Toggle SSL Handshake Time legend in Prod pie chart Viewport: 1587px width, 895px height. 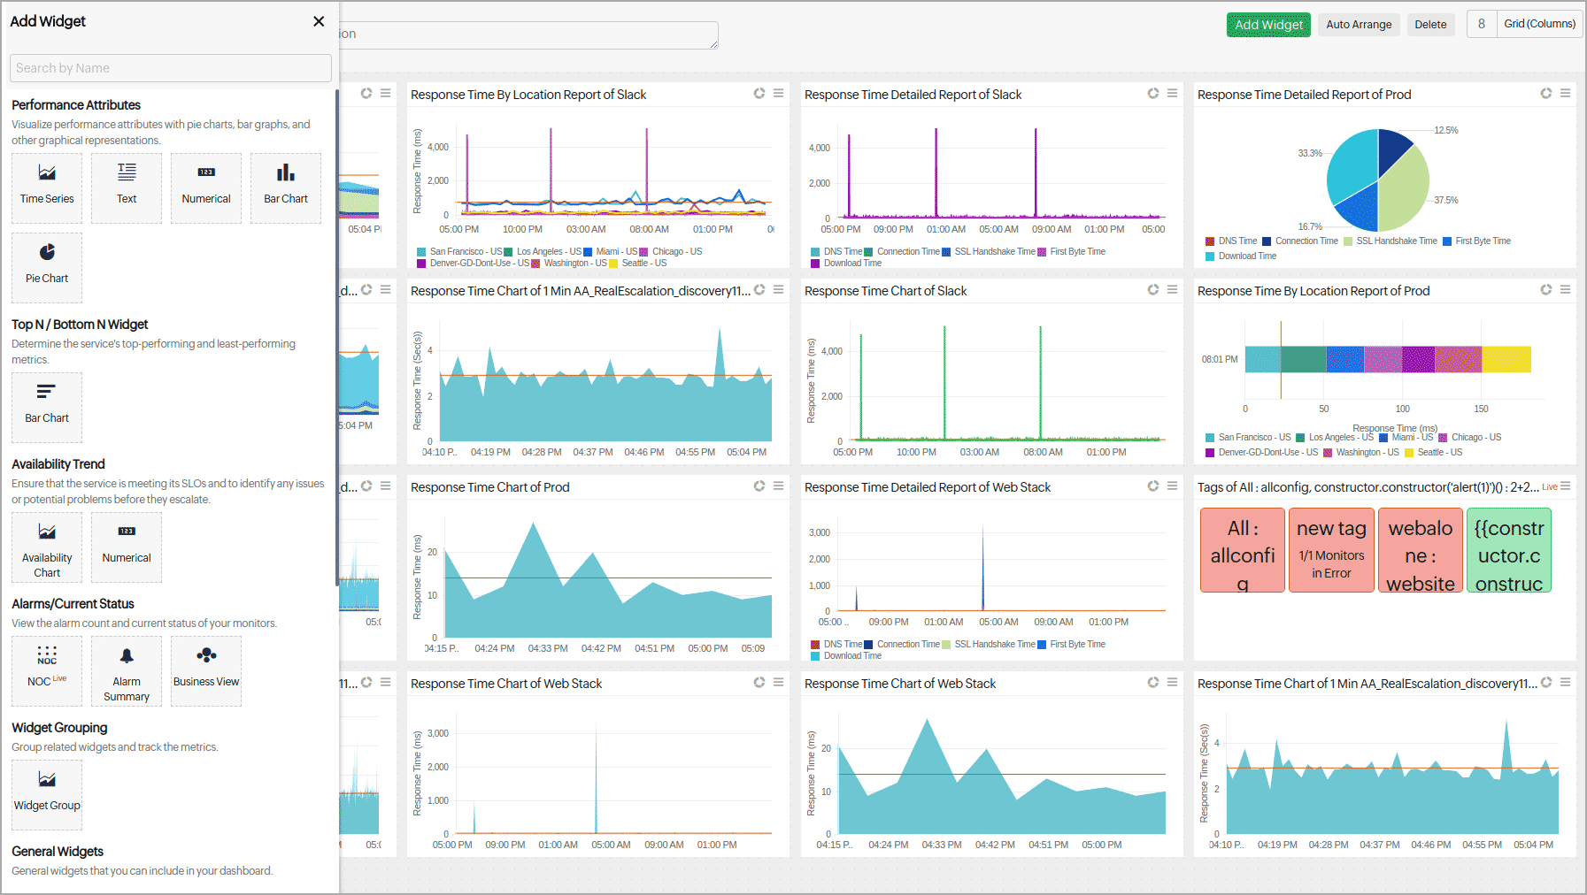tap(1391, 241)
